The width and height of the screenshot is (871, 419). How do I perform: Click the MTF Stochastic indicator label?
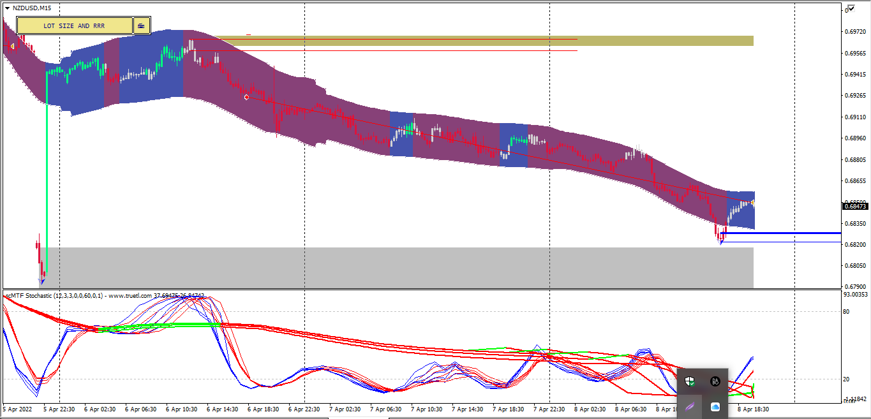tap(105, 296)
